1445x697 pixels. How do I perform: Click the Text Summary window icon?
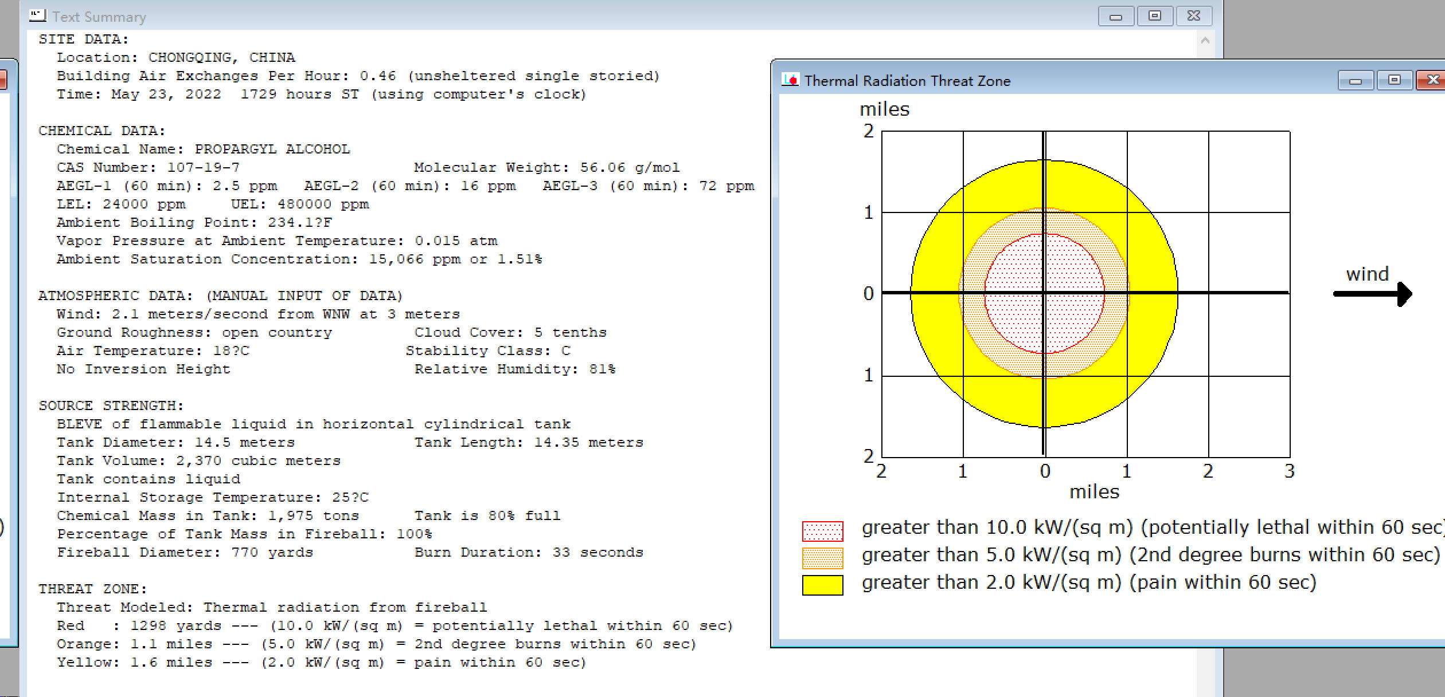38,16
